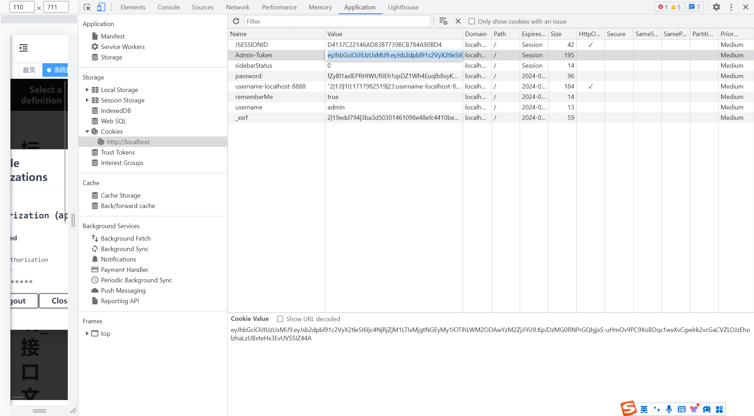Expand the Session Storage tree node
The height and width of the screenshot is (416, 754).
point(87,100)
